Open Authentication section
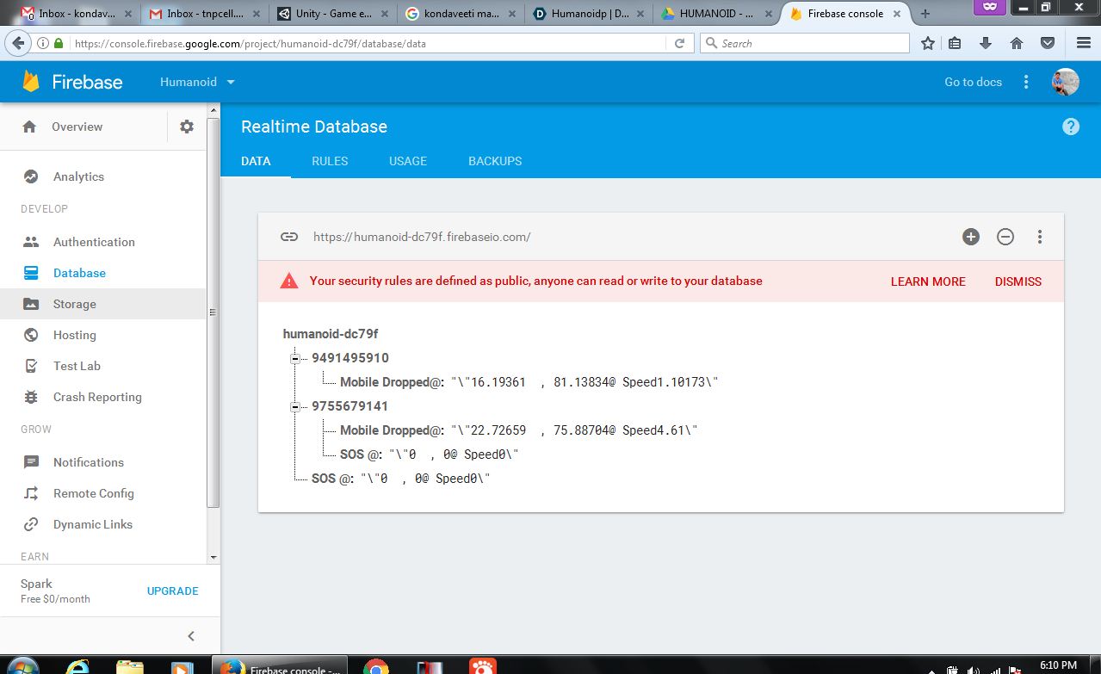1101x674 pixels. 94,242
